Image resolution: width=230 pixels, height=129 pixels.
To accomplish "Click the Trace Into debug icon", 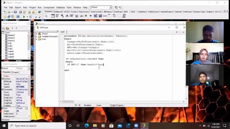I will [x=36, y=17].
